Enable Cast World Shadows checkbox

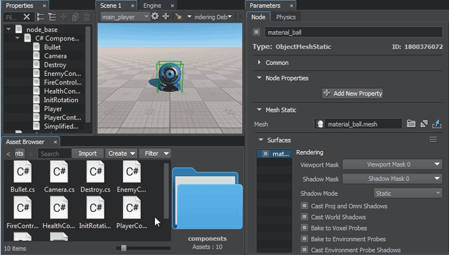click(304, 217)
